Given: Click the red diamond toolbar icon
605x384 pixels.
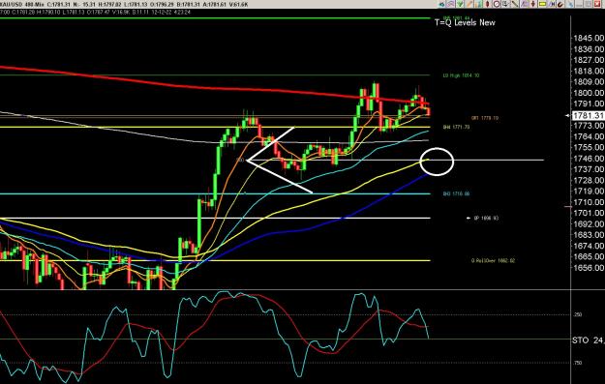Looking at the screenshot, I should pos(487,4).
